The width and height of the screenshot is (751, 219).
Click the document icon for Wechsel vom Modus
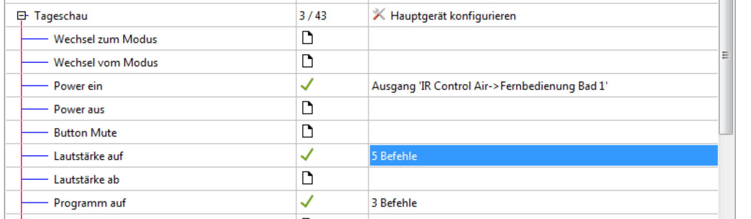click(307, 62)
